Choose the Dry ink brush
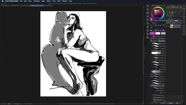The image size is (186, 105). 158,67
